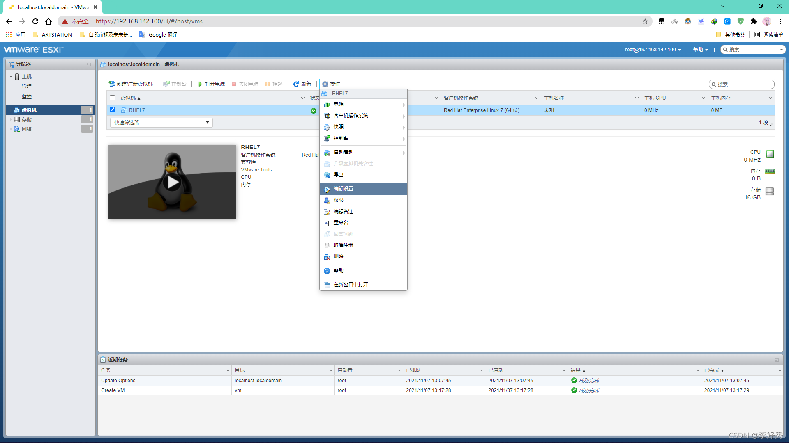Select Monitor under Host

point(27,97)
